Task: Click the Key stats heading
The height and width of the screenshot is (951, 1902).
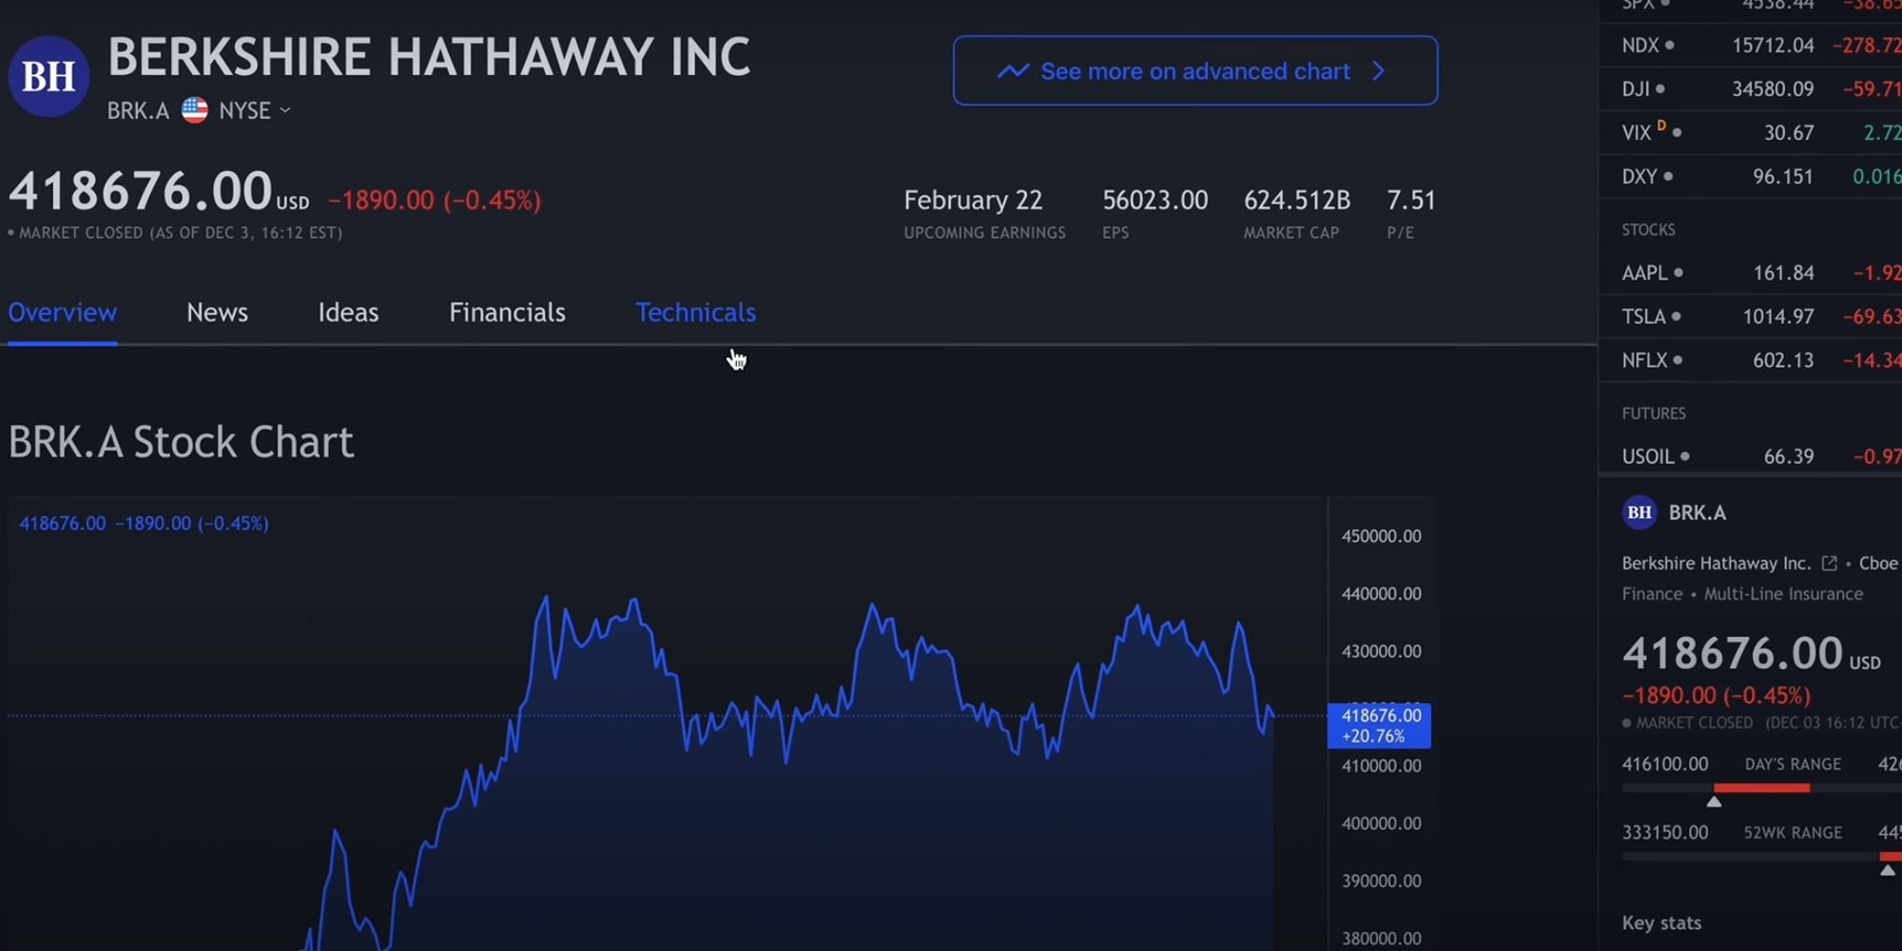Action: point(1661,923)
